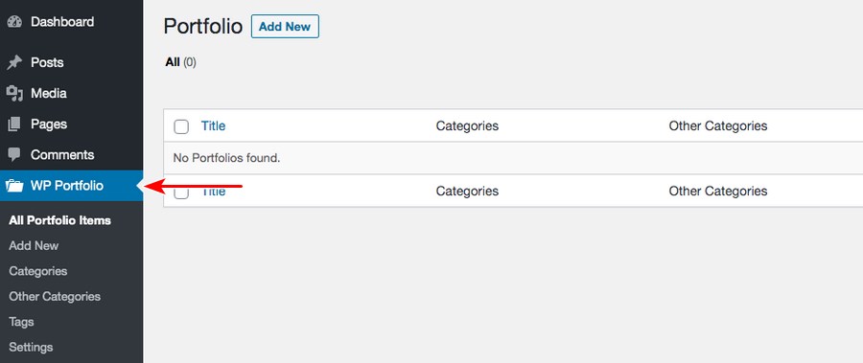Select the All (0) filter link
863x363 pixels.
pos(180,62)
